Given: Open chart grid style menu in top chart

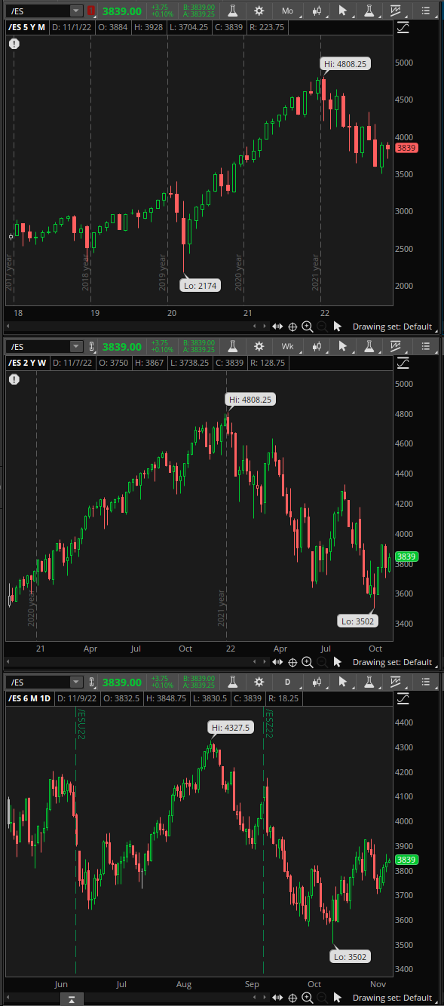Looking at the screenshot, I should pyautogui.click(x=396, y=11).
